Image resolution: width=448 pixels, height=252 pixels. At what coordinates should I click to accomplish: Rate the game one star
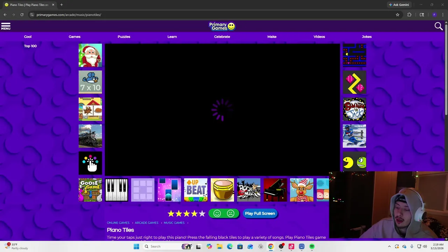click(171, 213)
